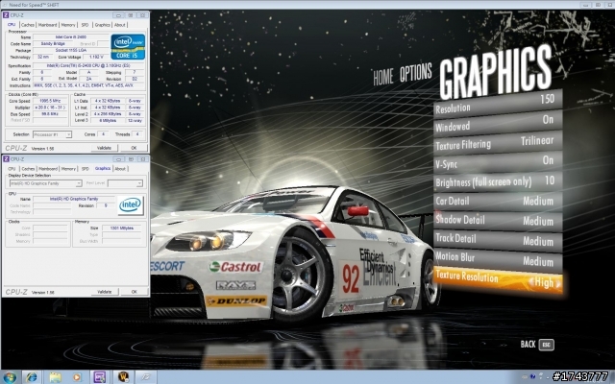Launch Internet Explorer from the taskbar

point(32,377)
